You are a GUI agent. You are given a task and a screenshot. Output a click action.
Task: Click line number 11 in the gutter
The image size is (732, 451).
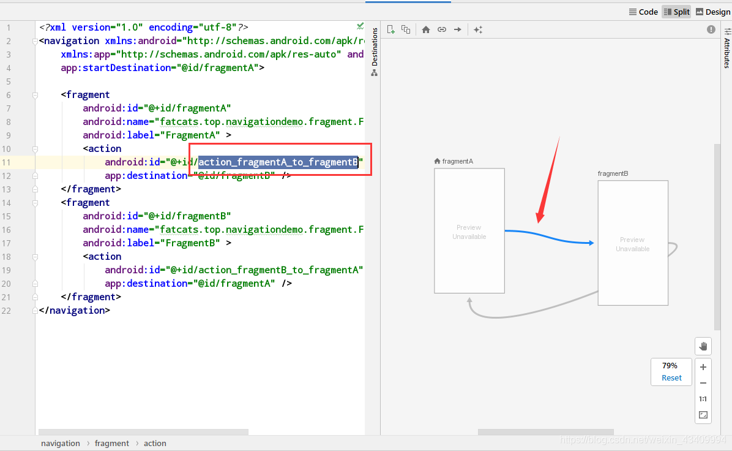click(6, 162)
